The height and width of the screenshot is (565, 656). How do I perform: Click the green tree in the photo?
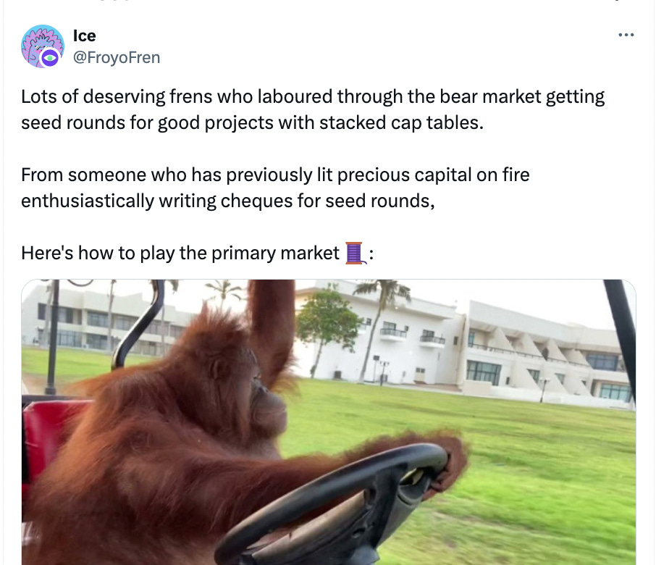(329, 322)
